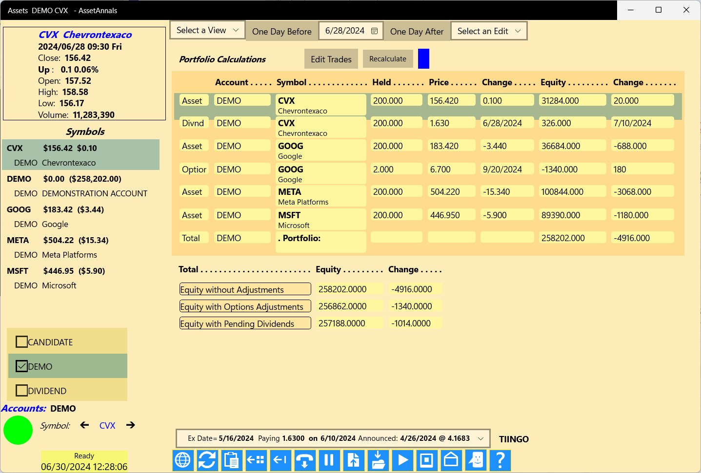Click the globe icon in bottom toolbar
The height and width of the screenshot is (473, 701).
coord(183,460)
